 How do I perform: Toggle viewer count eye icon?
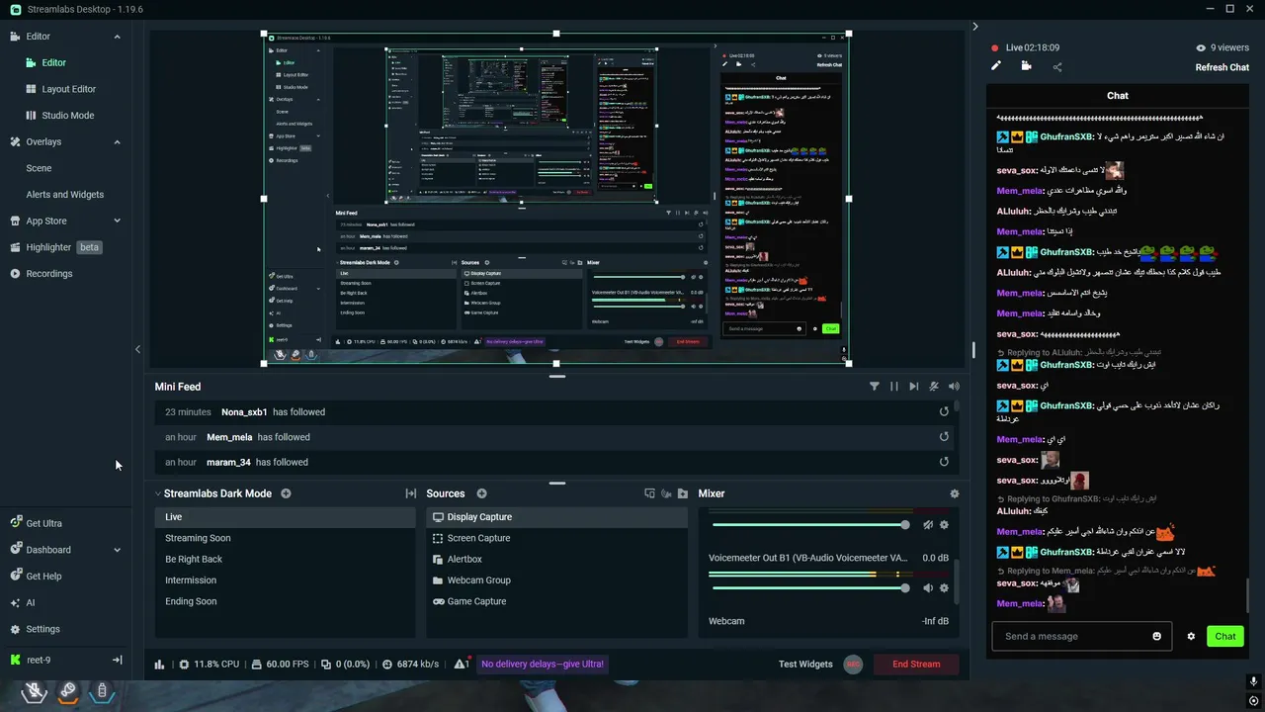1201,47
